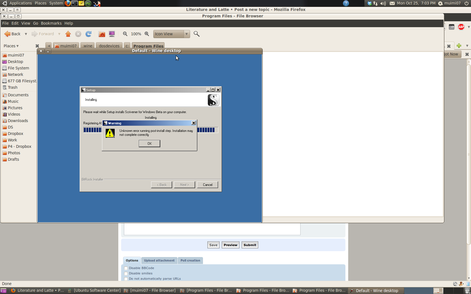Click the network connection indicator icon

pos(375,3)
